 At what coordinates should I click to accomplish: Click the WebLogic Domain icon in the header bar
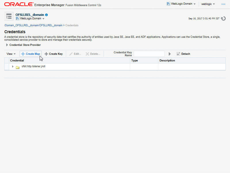coord(168,4)
